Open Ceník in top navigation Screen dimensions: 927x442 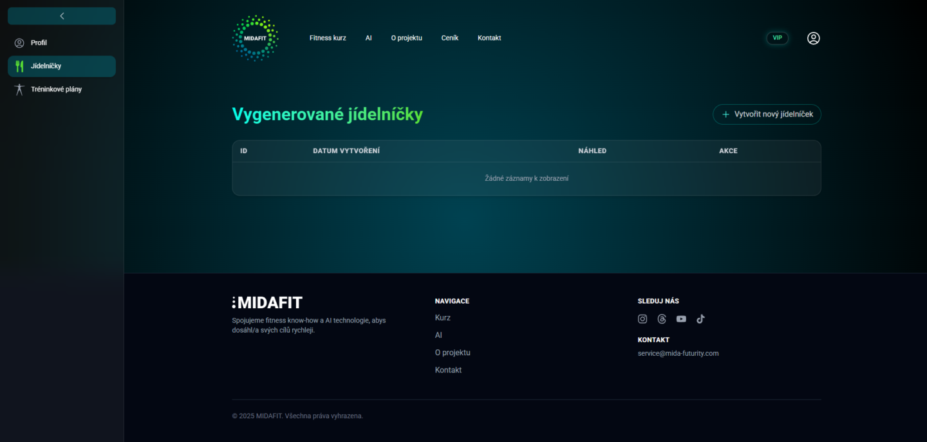[x=450, y=38]
